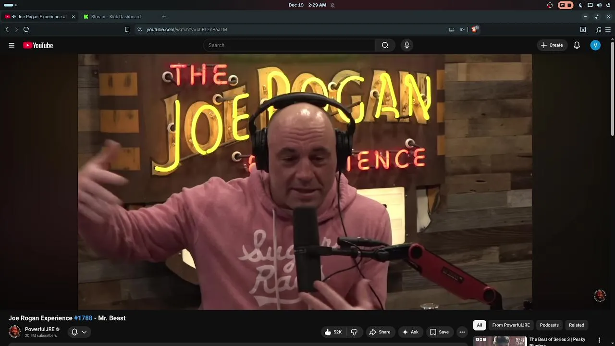Open the #1788 hashtag link in title

tap(83, 318)
